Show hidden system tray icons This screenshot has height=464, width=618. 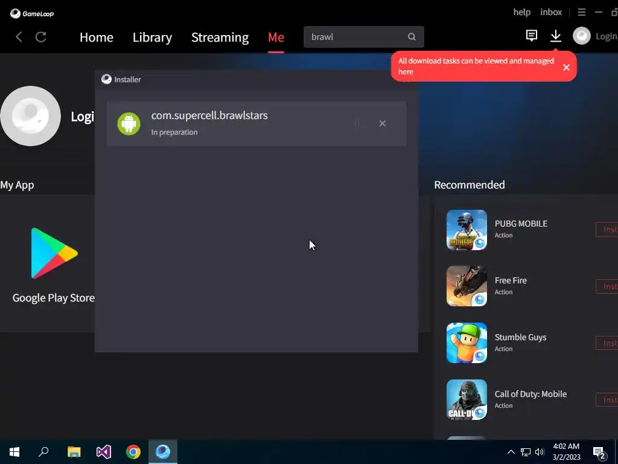coord(511,452)
